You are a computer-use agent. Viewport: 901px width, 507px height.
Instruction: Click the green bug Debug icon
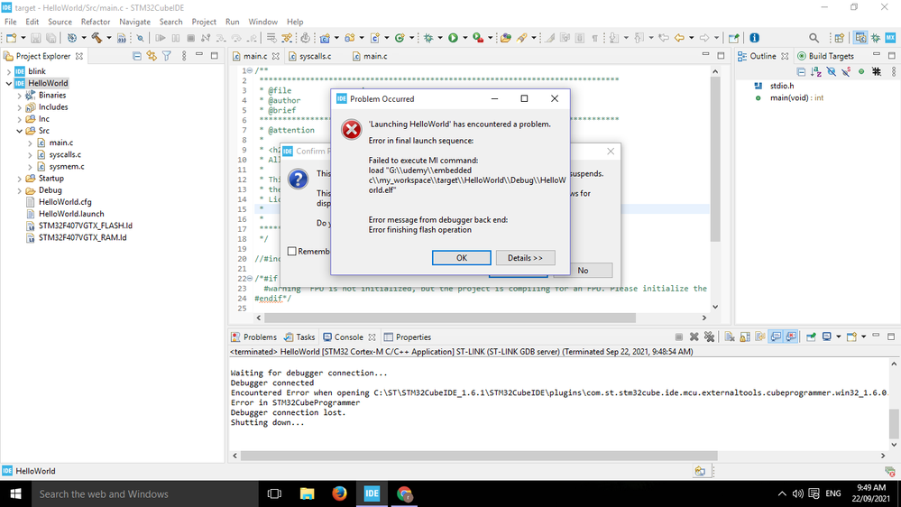[x=428, y=38]
